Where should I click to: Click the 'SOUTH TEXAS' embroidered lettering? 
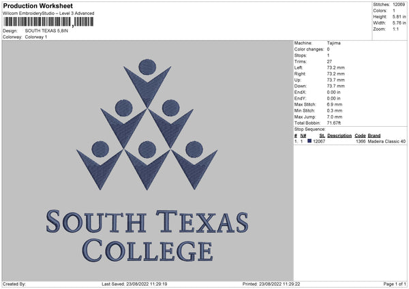147,222
